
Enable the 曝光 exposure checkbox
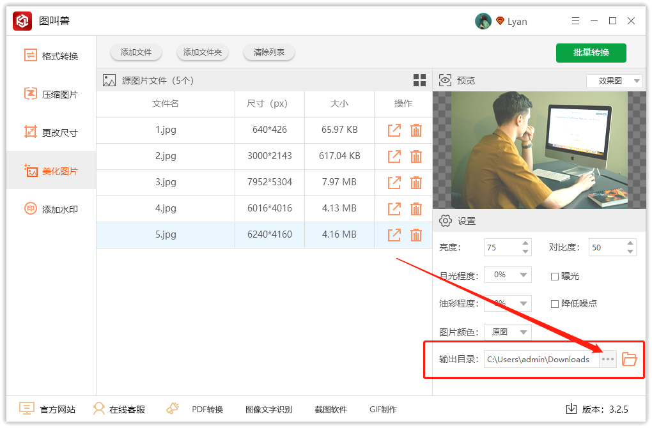point(555,276)
